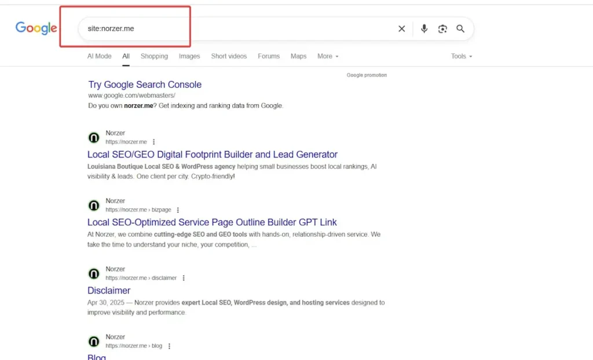Open the three-dot menu for the disclaimer result
Image resolution: width=593 pixels, height=360 pixels.
point(184,278)
